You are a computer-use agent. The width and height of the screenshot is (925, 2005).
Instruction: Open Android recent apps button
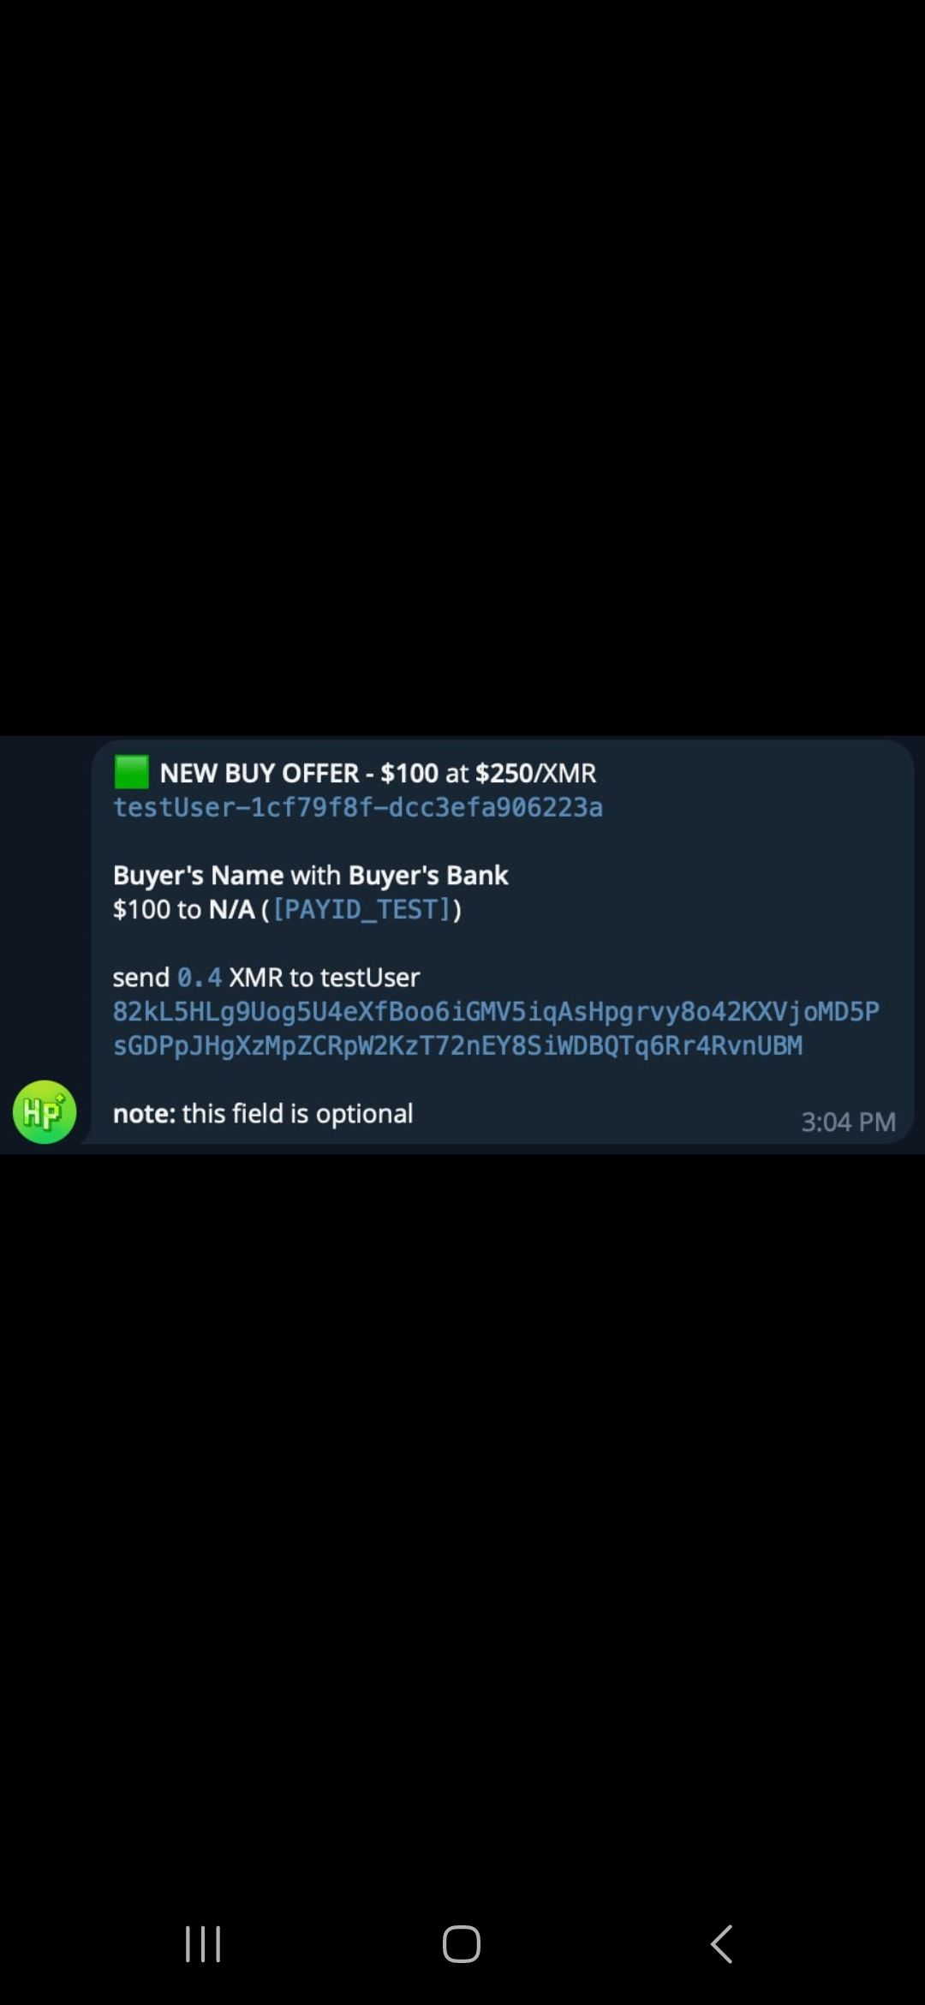(203, 1943)
